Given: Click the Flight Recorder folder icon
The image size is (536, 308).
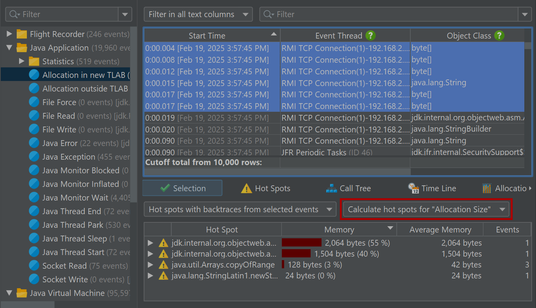Looking at the screenshot, I should pyautogui.click(x=22, y=34).
